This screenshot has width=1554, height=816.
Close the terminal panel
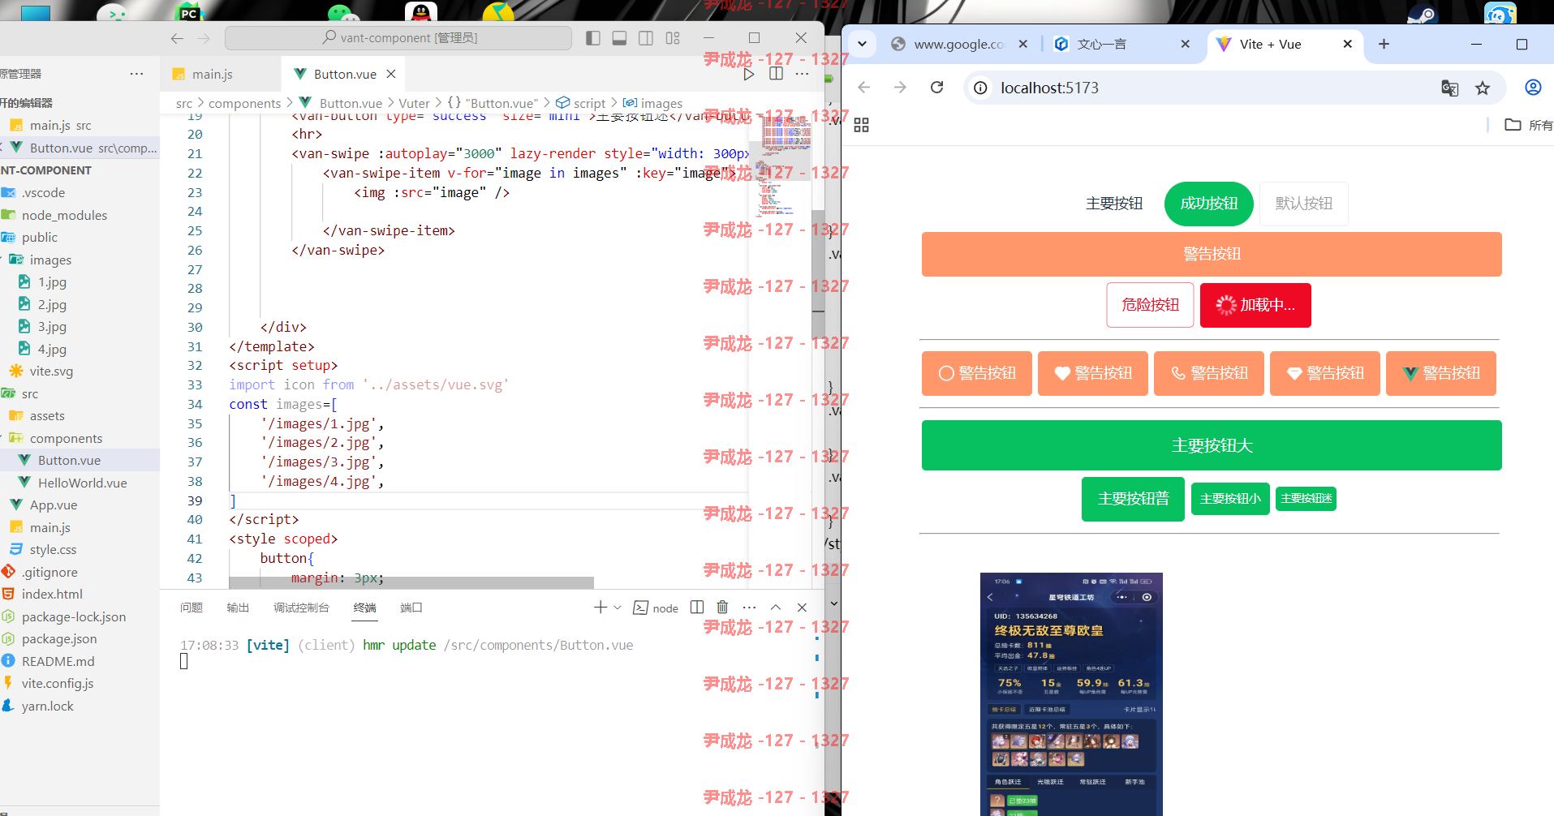pos(802,608)
